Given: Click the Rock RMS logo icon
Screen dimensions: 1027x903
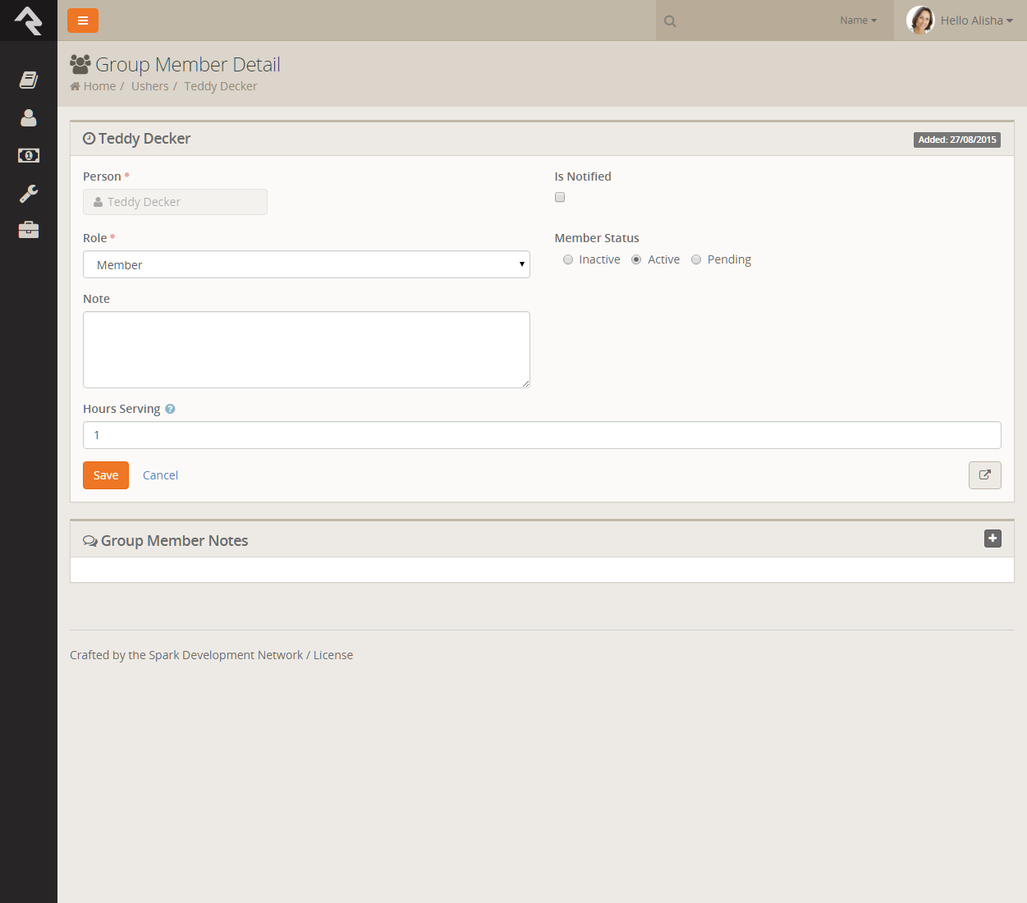Looking at the screenshot, I should click(x=29, y=21).
